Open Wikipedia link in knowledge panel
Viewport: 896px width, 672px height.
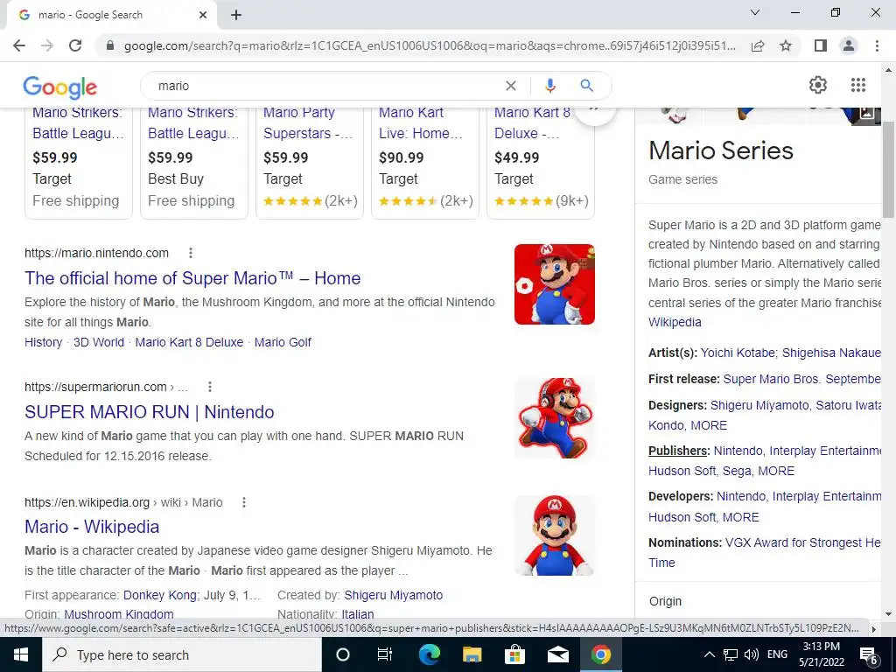pyautogui.click(x=675, y=322)
